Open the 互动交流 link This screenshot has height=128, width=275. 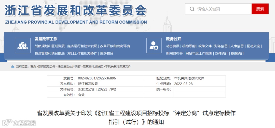pyautogui.click(x=253, y=46)
